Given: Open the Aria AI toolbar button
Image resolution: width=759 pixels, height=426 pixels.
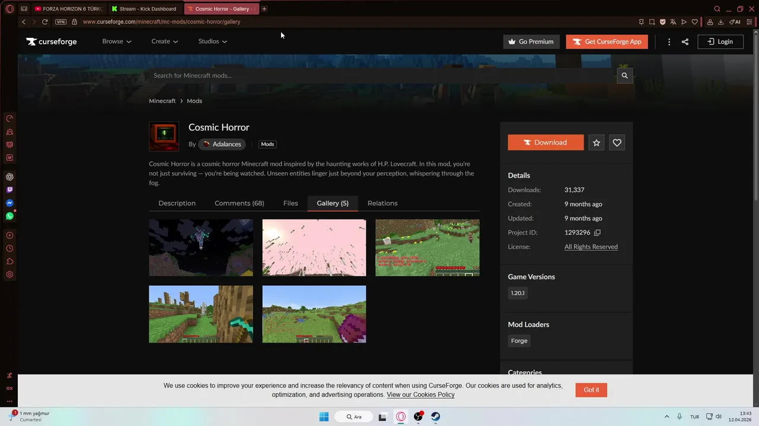Looking at the screenshot, I should 735,22.
